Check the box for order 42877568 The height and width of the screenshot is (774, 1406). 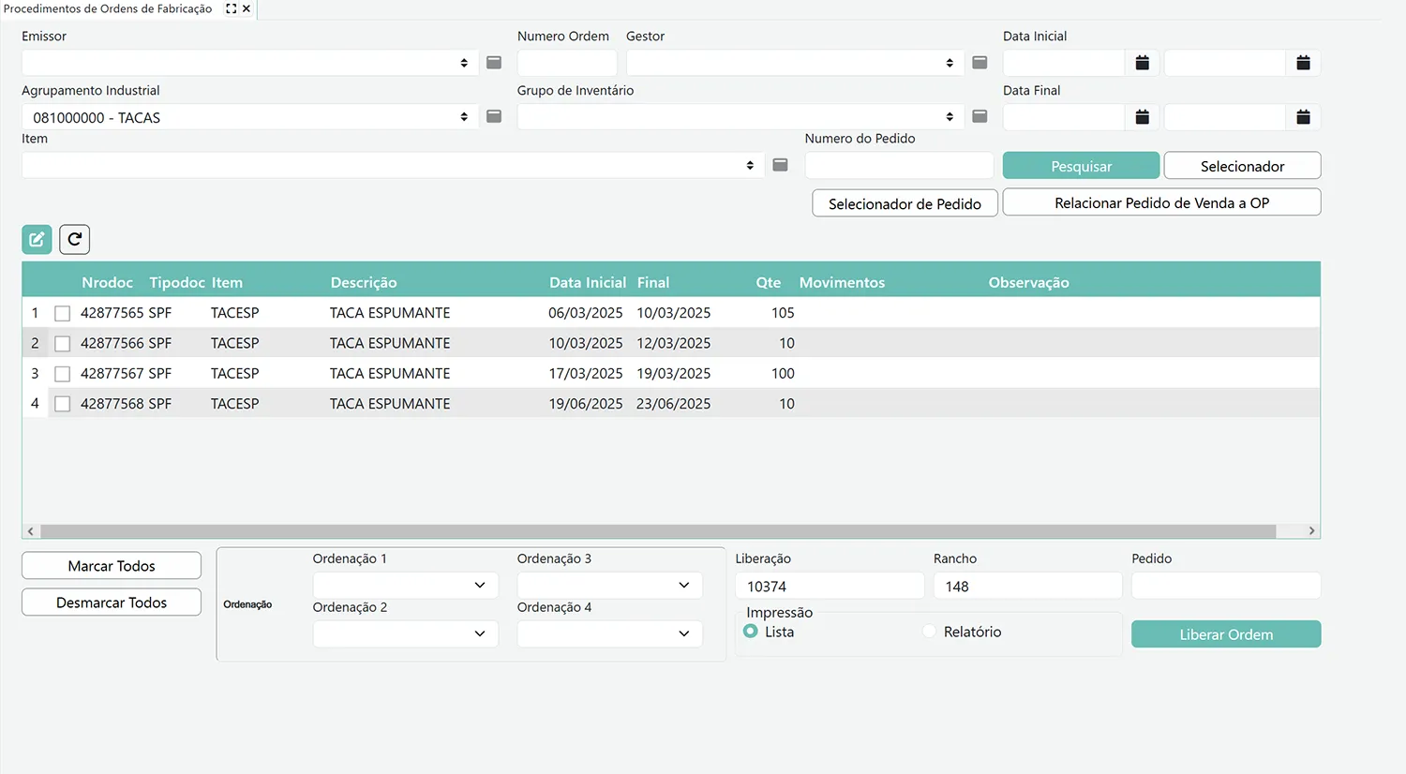click(62, 404)
